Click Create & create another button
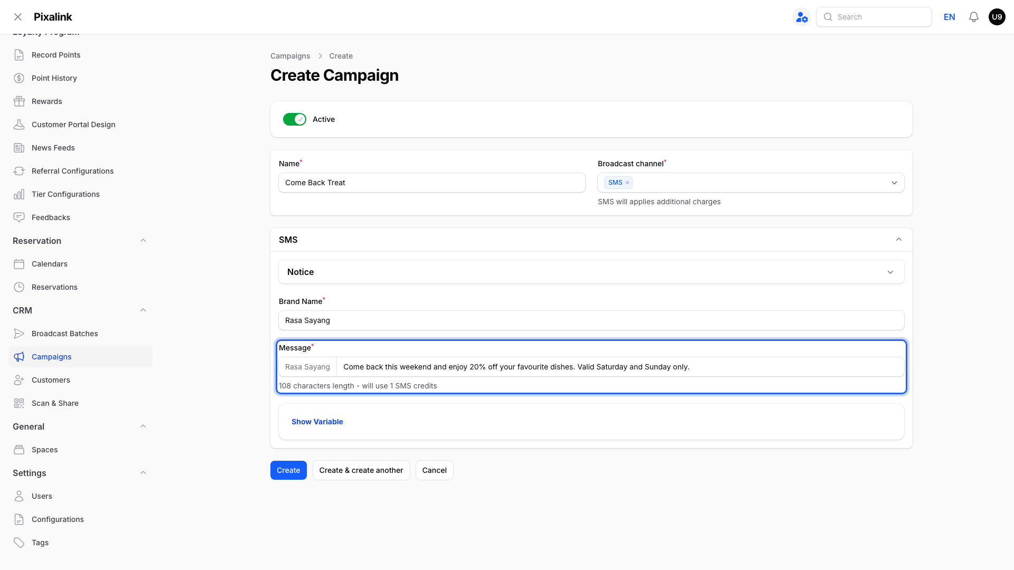Viewport: 1014px width, 570px height. pyautogui.click(x=361, y=470)
